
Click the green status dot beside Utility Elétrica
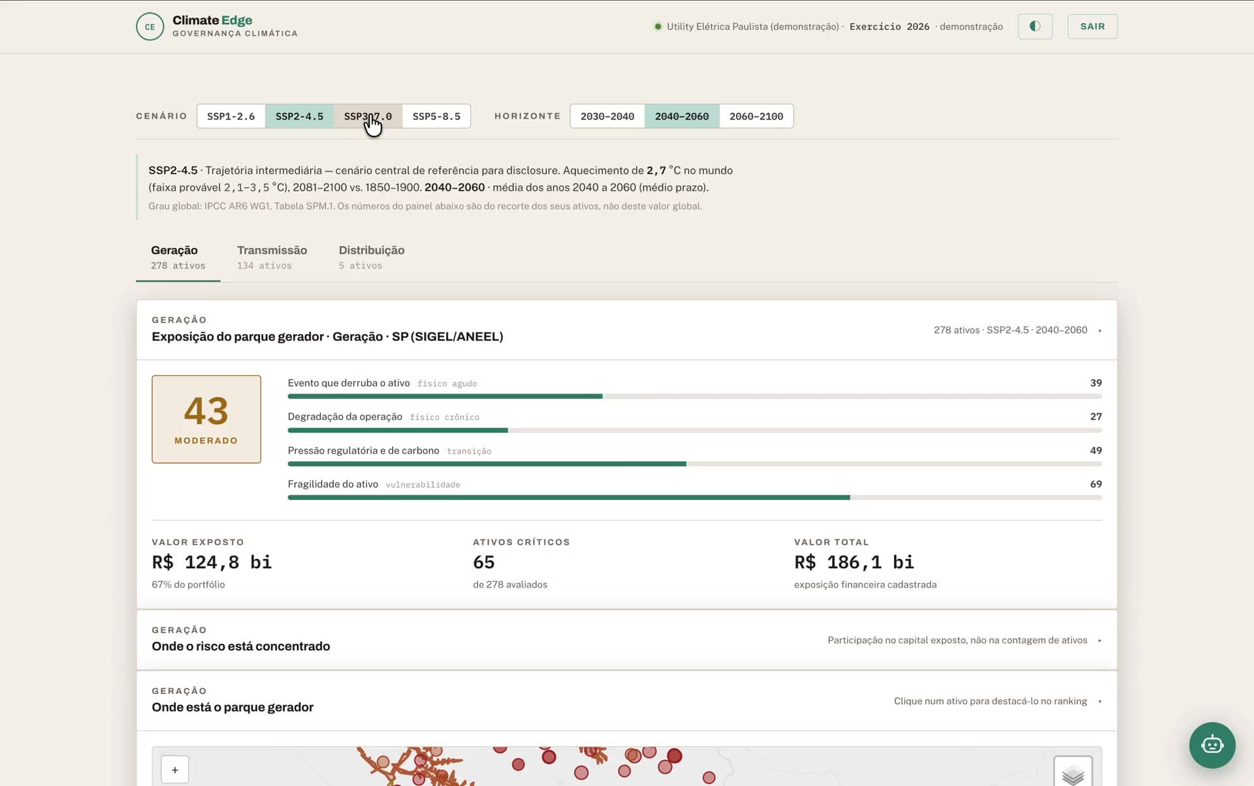[x=658, y=27]
